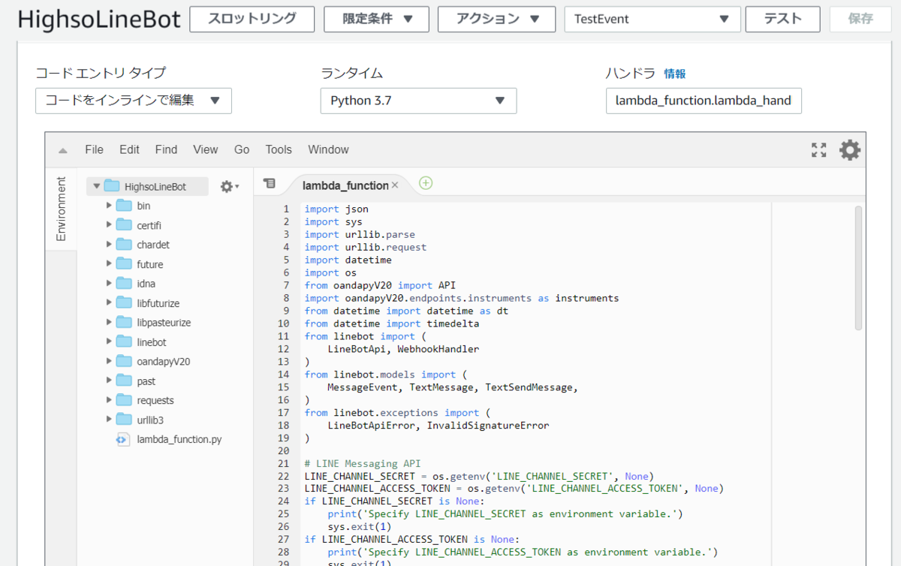901x566 pixels.
Task: Click the certifi folder icon
Action: click(124, 225)
